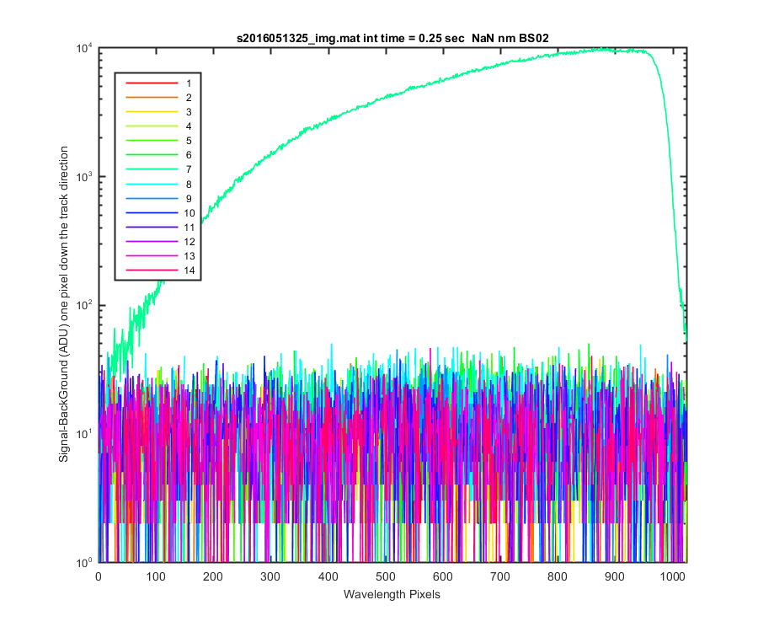Viewport: 758px width, 632px height.
Task: Click x-axis tick label 1000
Action: coord(672,576)
